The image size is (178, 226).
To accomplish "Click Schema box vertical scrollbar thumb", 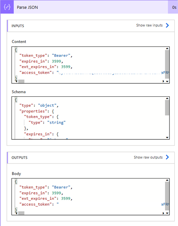I will click(167, 108).
